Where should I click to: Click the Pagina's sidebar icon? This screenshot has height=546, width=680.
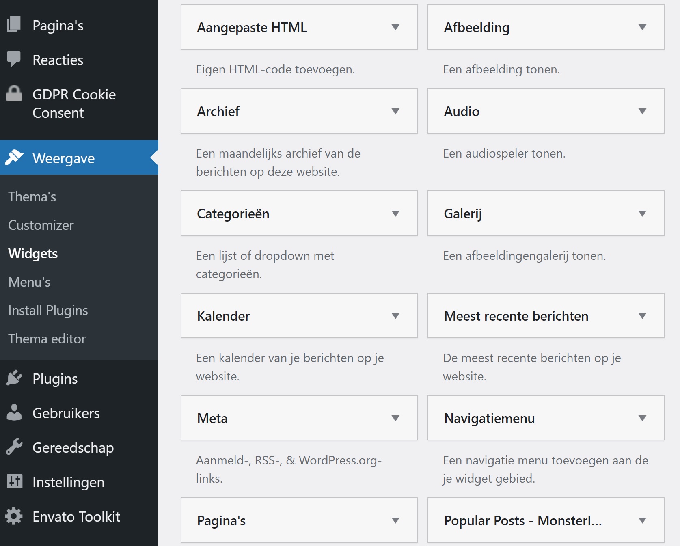point(14,25)
